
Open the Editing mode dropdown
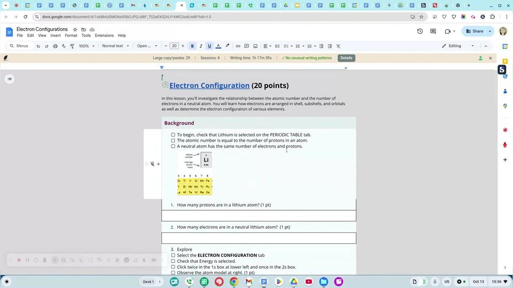458,46
